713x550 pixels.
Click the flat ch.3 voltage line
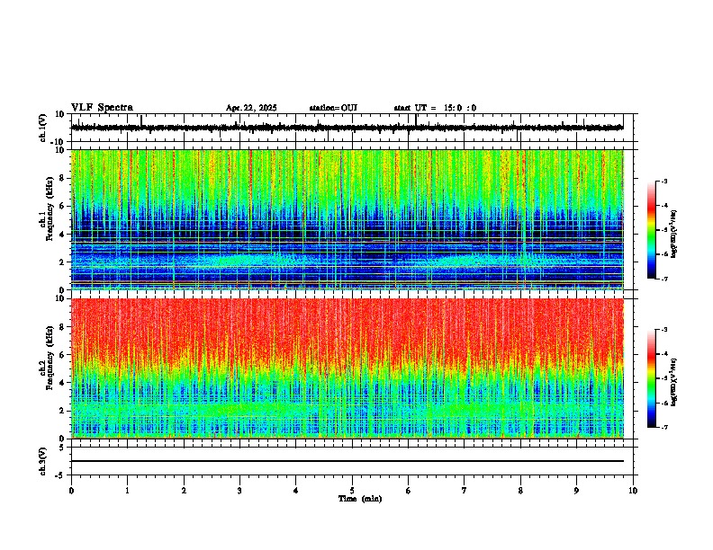click(347, 461)
